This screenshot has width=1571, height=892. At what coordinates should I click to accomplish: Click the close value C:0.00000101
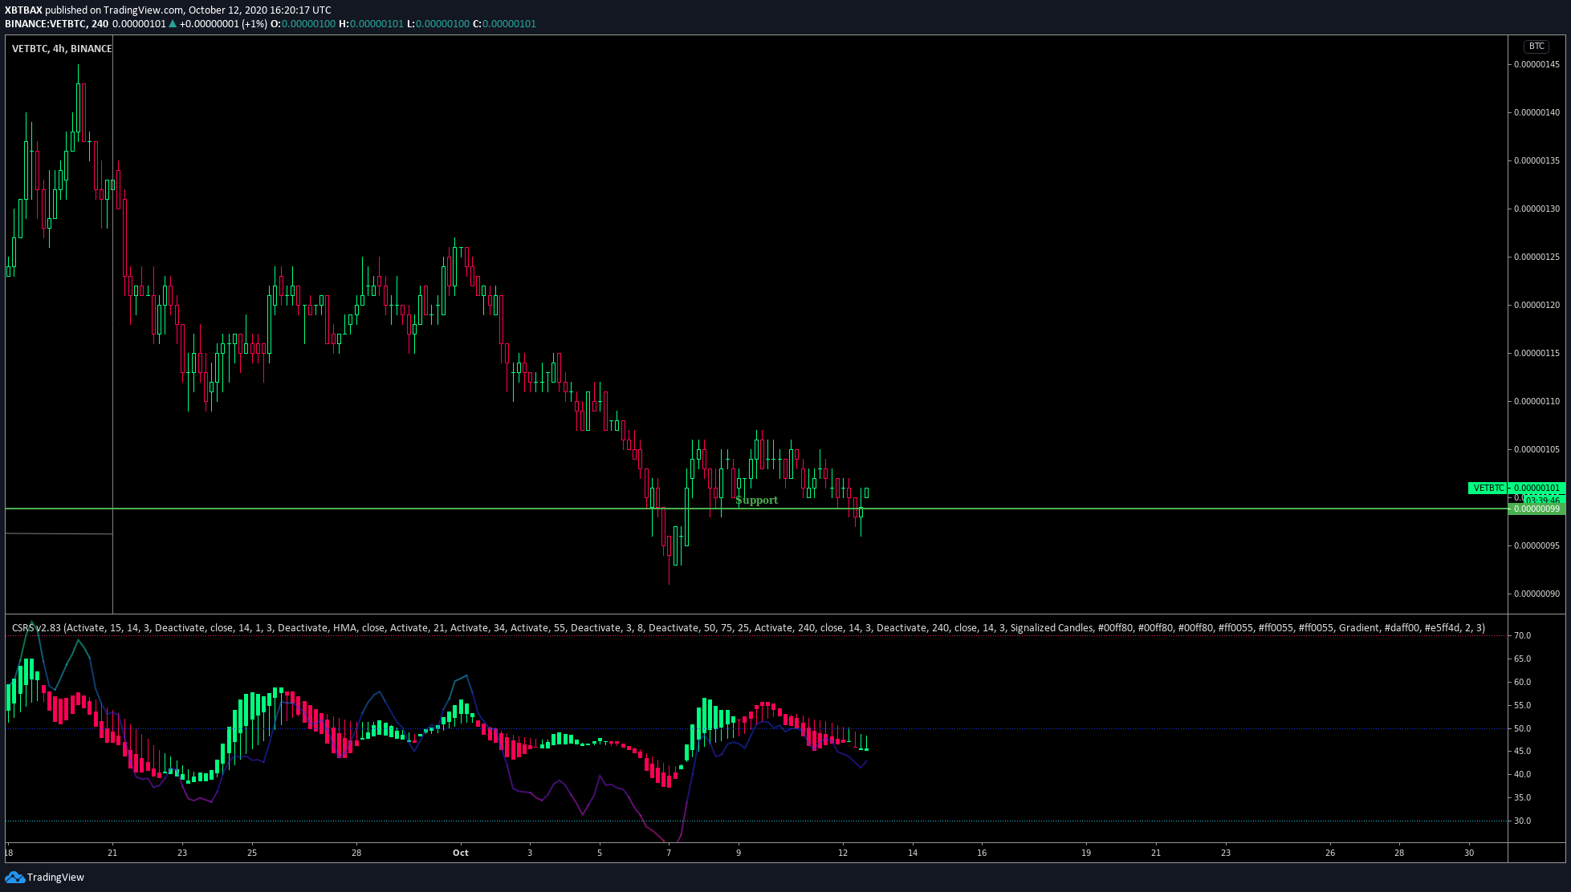[x=504, y=24]
